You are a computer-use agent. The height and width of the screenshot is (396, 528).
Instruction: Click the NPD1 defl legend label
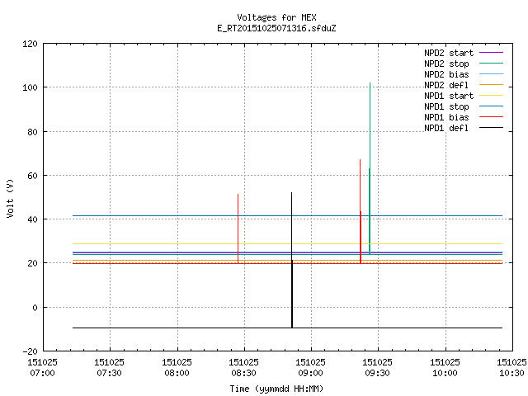(x=446, y=129)
